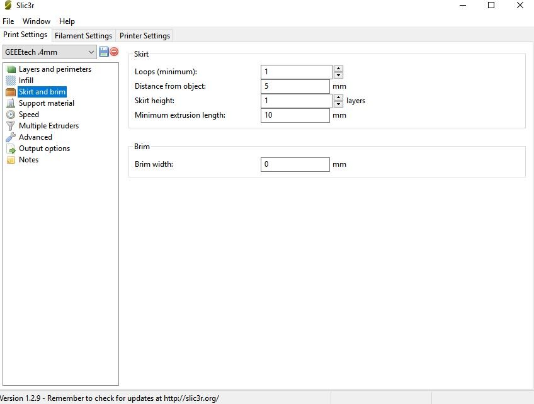Maximize the Slic3r window
This screenshot has width=534, height=404.
point(491,5)
